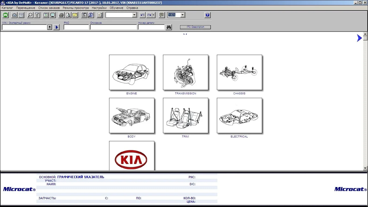The image size is (368, 207).
Task: Click the ITC Description button
Action: tap(195, 27)
